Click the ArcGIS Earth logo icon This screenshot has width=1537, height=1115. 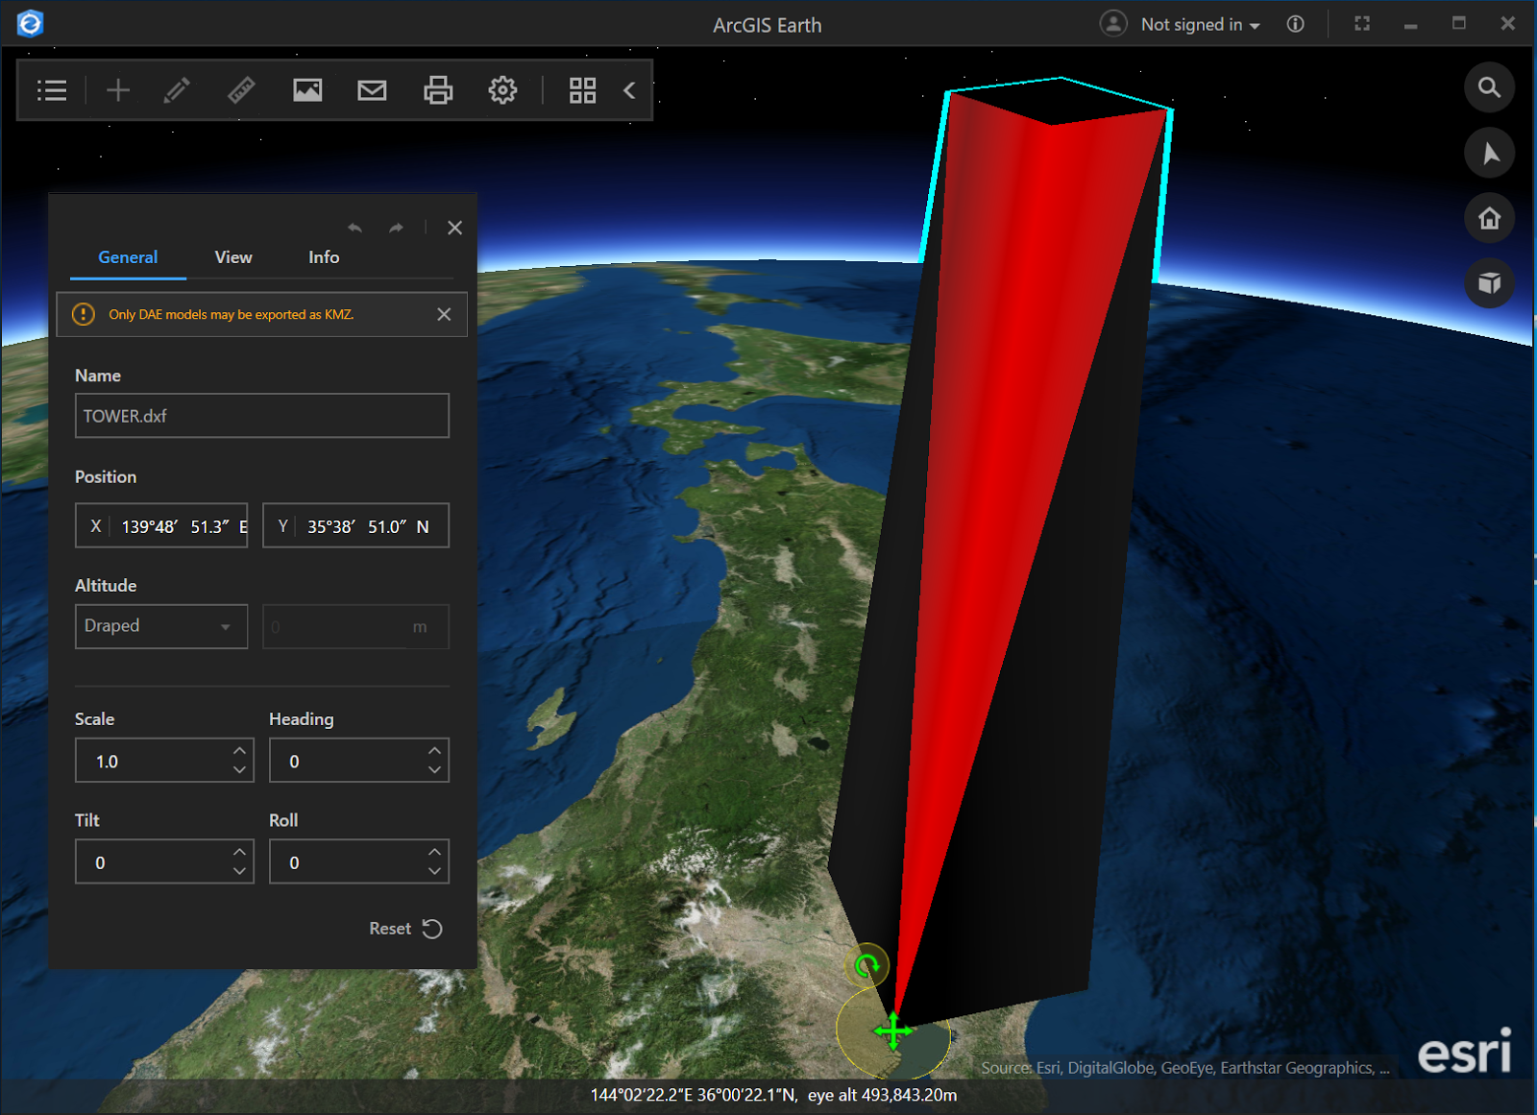30,23
